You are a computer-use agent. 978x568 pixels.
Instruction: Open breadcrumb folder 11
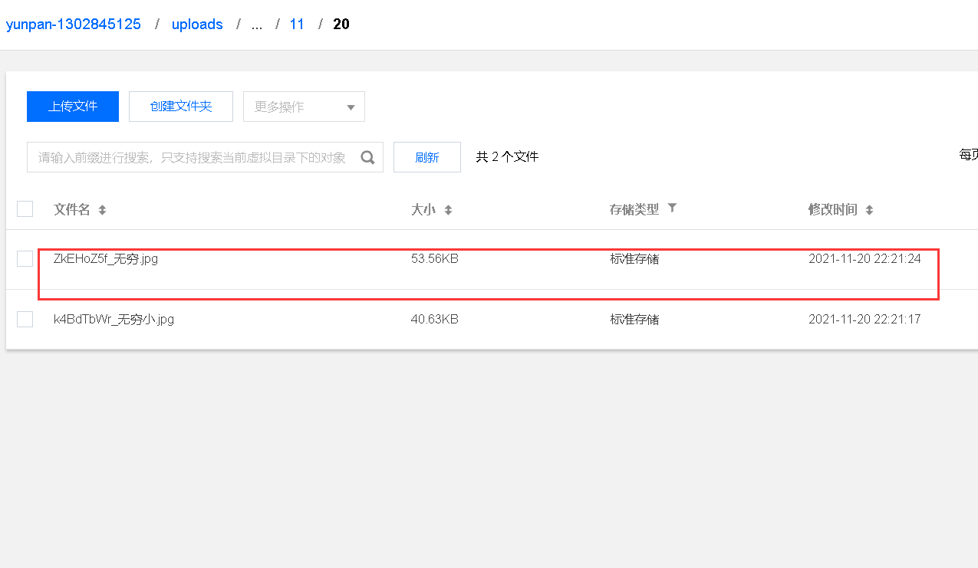tap(297, 25)
